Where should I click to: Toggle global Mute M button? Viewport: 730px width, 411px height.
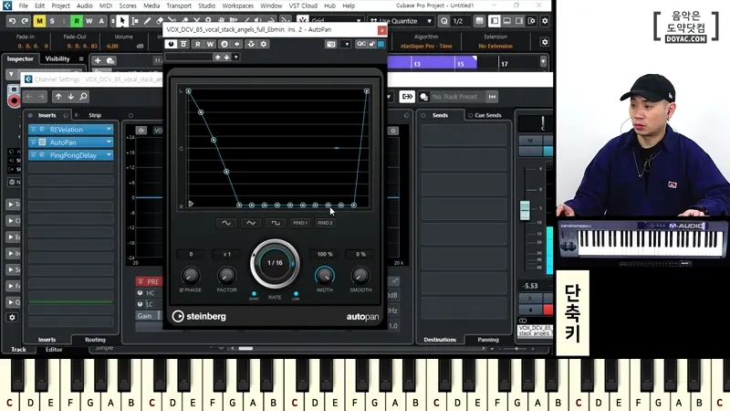pyautogui.click(x=39, y=21)
